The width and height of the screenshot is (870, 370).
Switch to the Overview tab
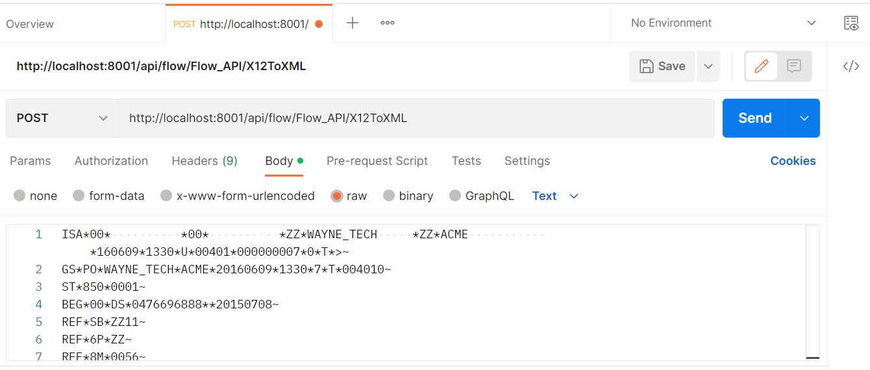pyautogui.click(x=30, y=24)
